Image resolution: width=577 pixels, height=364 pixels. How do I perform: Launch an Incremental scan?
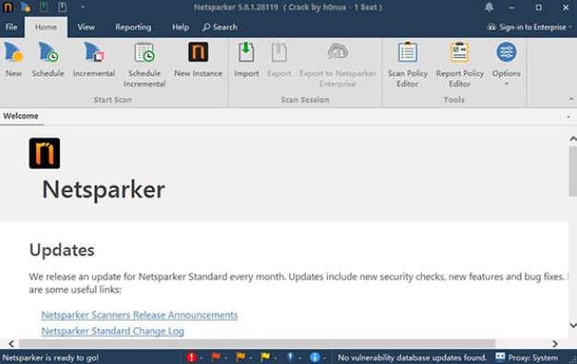(x=94, y=60)
